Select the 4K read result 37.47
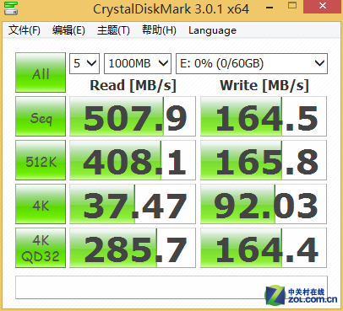The height and width of the screenshot is (311, 343). tap(133, 204)
